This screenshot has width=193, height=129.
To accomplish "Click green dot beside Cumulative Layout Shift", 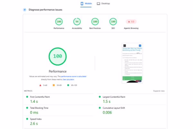I will coord(100,108).
